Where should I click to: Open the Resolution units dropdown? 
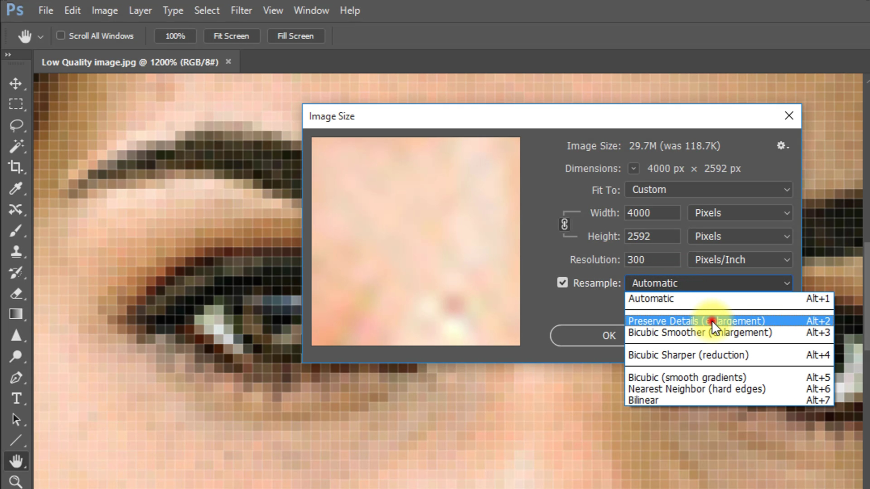click(x=739, y=259)
